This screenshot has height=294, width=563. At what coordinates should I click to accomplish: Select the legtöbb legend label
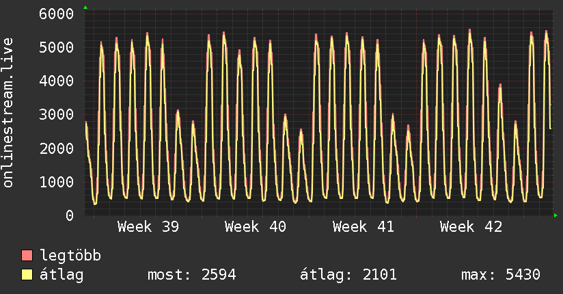coord(70,256)
